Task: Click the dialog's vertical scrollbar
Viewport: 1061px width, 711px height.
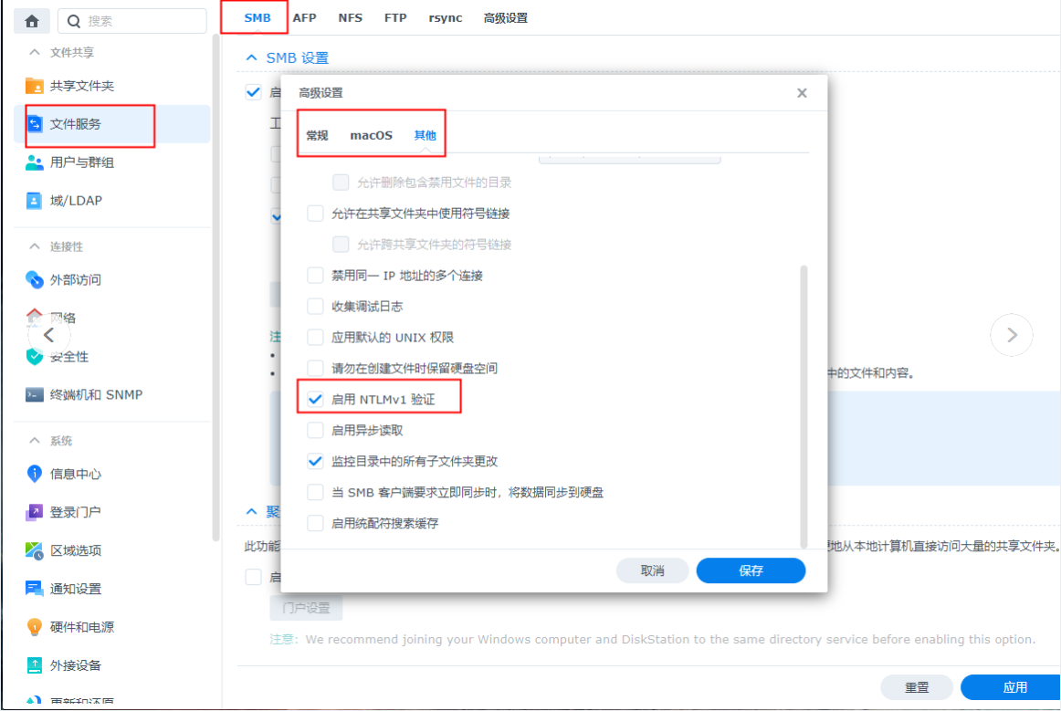Action: coord(804,406)
